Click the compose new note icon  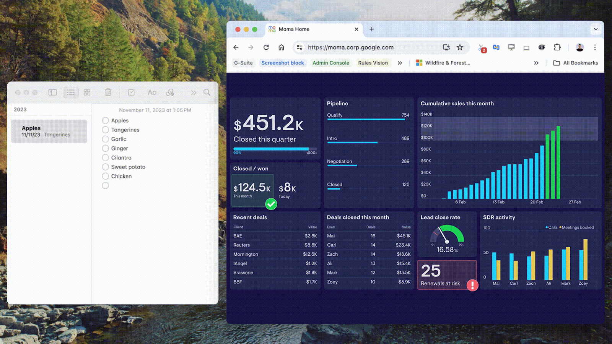click(x=131, y=92)
